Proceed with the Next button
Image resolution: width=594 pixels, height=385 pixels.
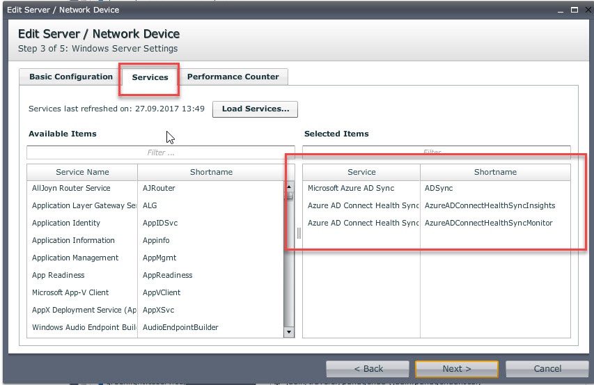point(456,369)
